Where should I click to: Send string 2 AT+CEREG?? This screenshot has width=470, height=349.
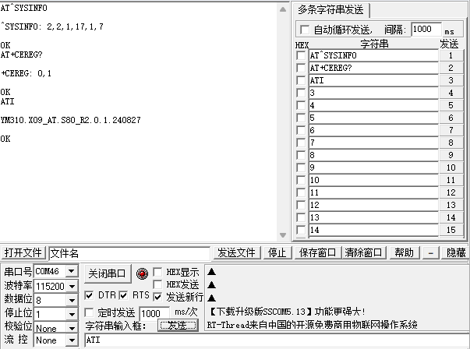tap(451, 68)
